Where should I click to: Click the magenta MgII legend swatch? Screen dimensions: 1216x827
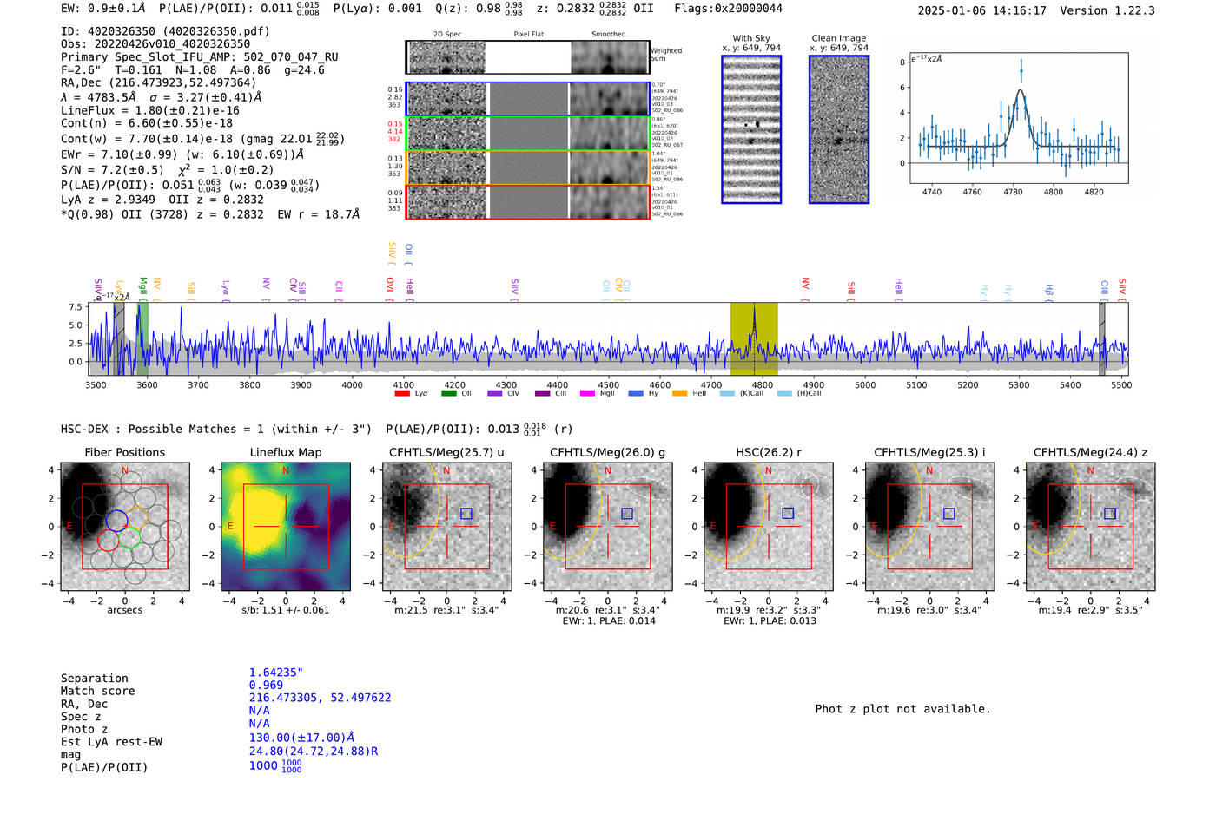(587, 393)
